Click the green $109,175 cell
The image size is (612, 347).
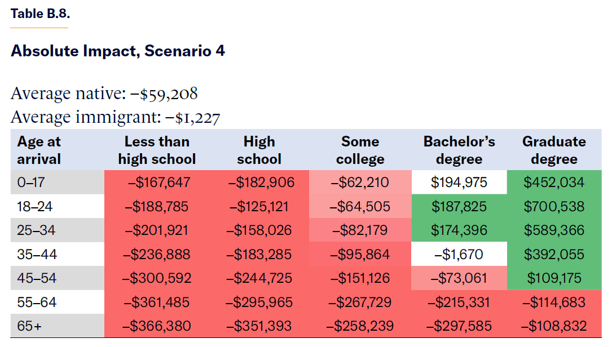554,278
